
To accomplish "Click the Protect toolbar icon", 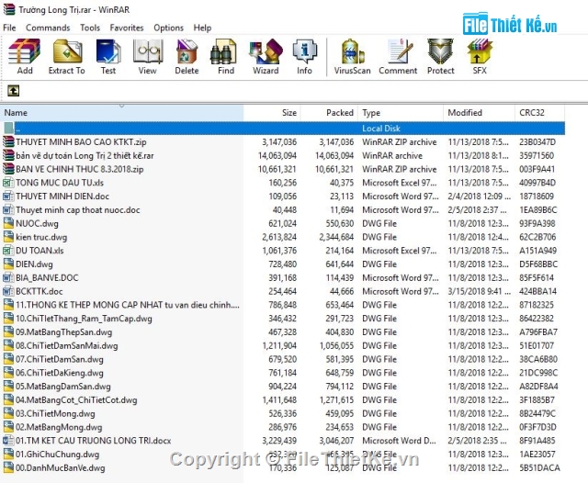I will coord(441,57).
